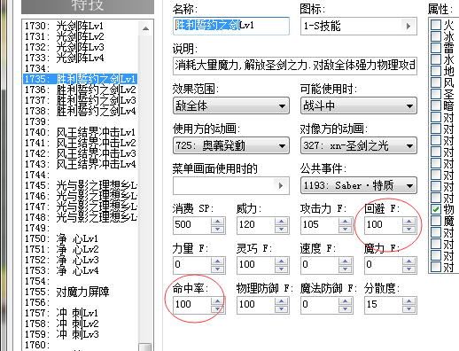Viewport: 459px width, 351px height.
Task: Click the 说明 description text field
Action: pyautogui.click(x=295, y=66)
